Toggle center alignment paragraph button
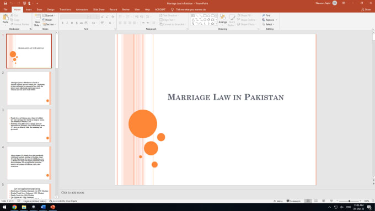This screenshot has width=375, height=211. [125, 23]
